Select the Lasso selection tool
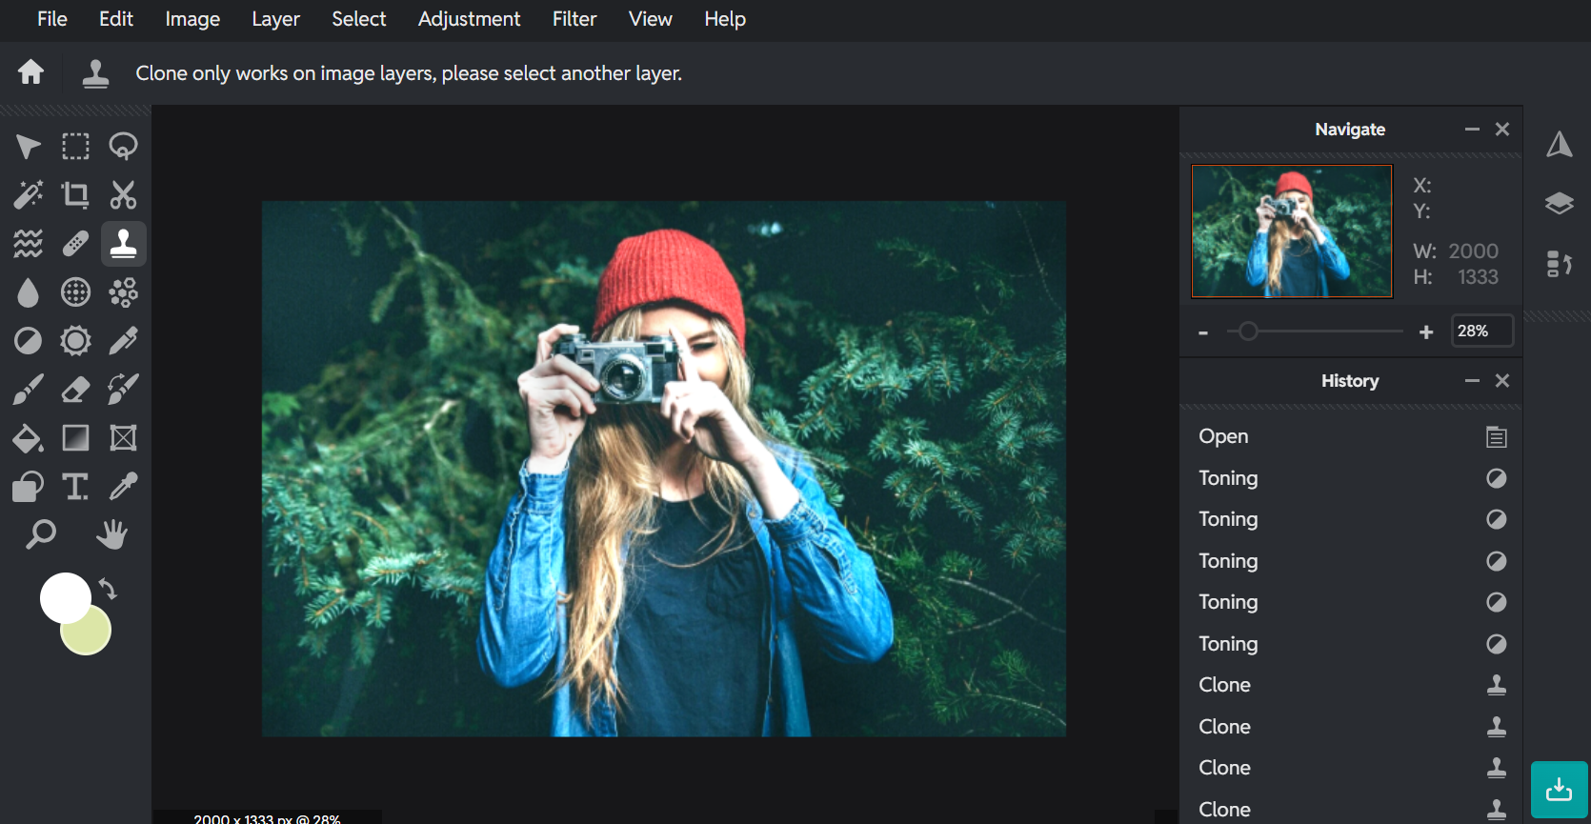 124,147
